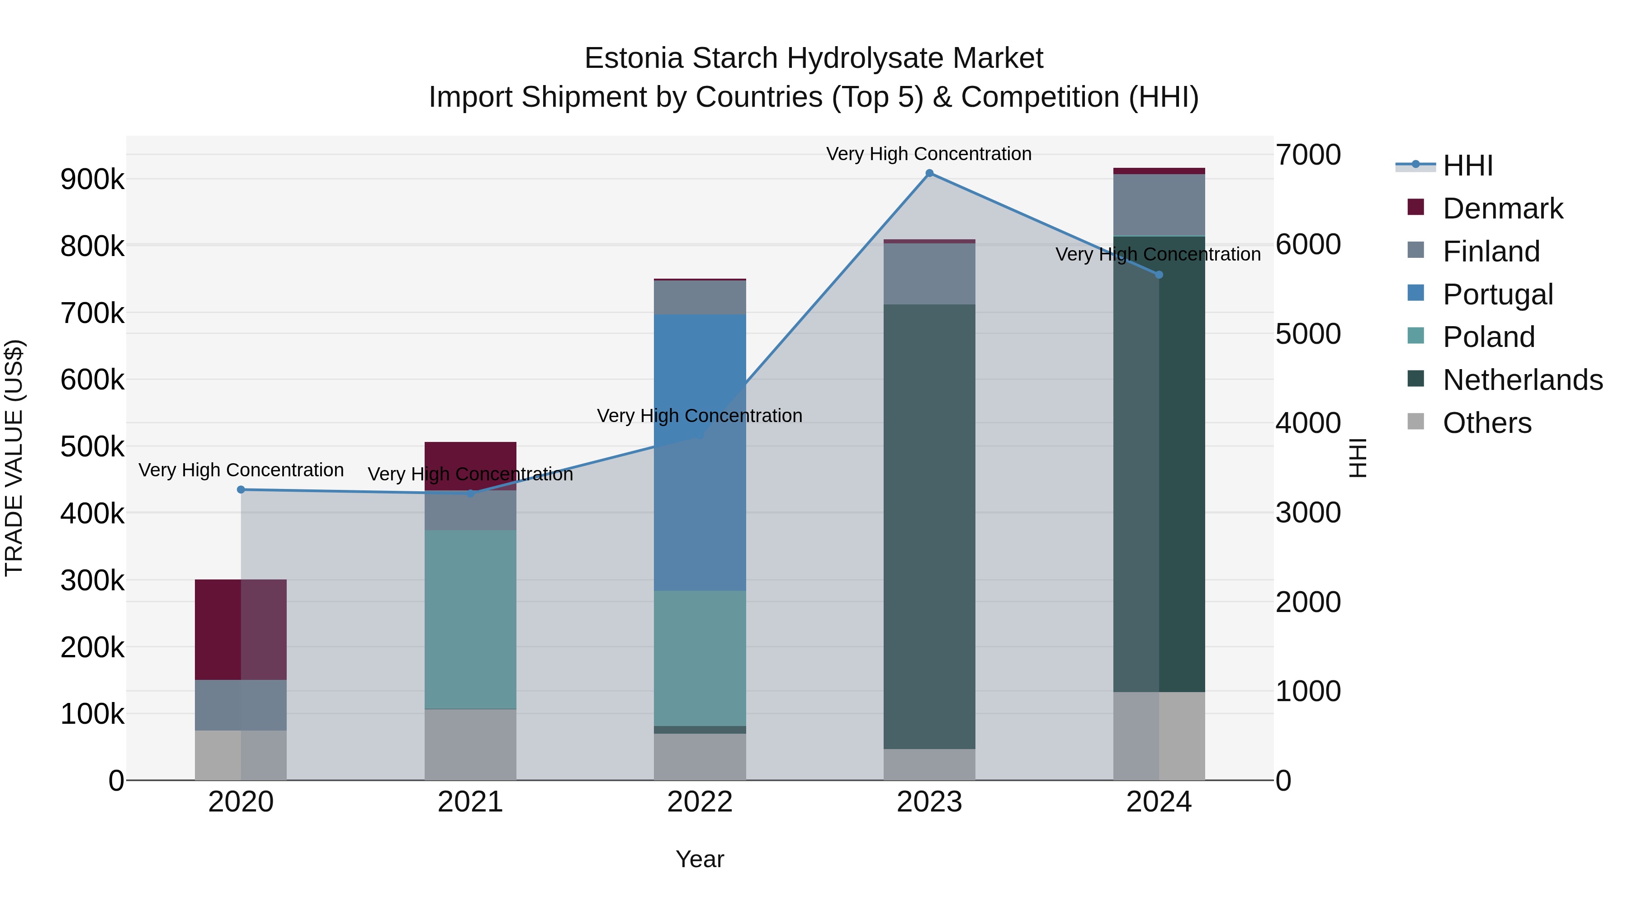Click the Others segment of 2022 bar
Viewport: 1628px width, 916px height.
tap(700, 757)
